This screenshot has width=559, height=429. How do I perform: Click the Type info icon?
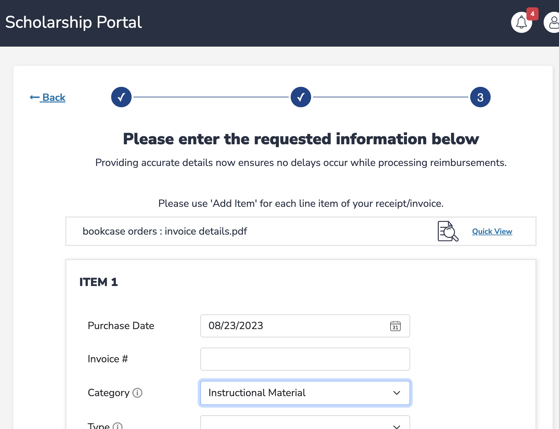pyautogui.click(x=118, y=426)
